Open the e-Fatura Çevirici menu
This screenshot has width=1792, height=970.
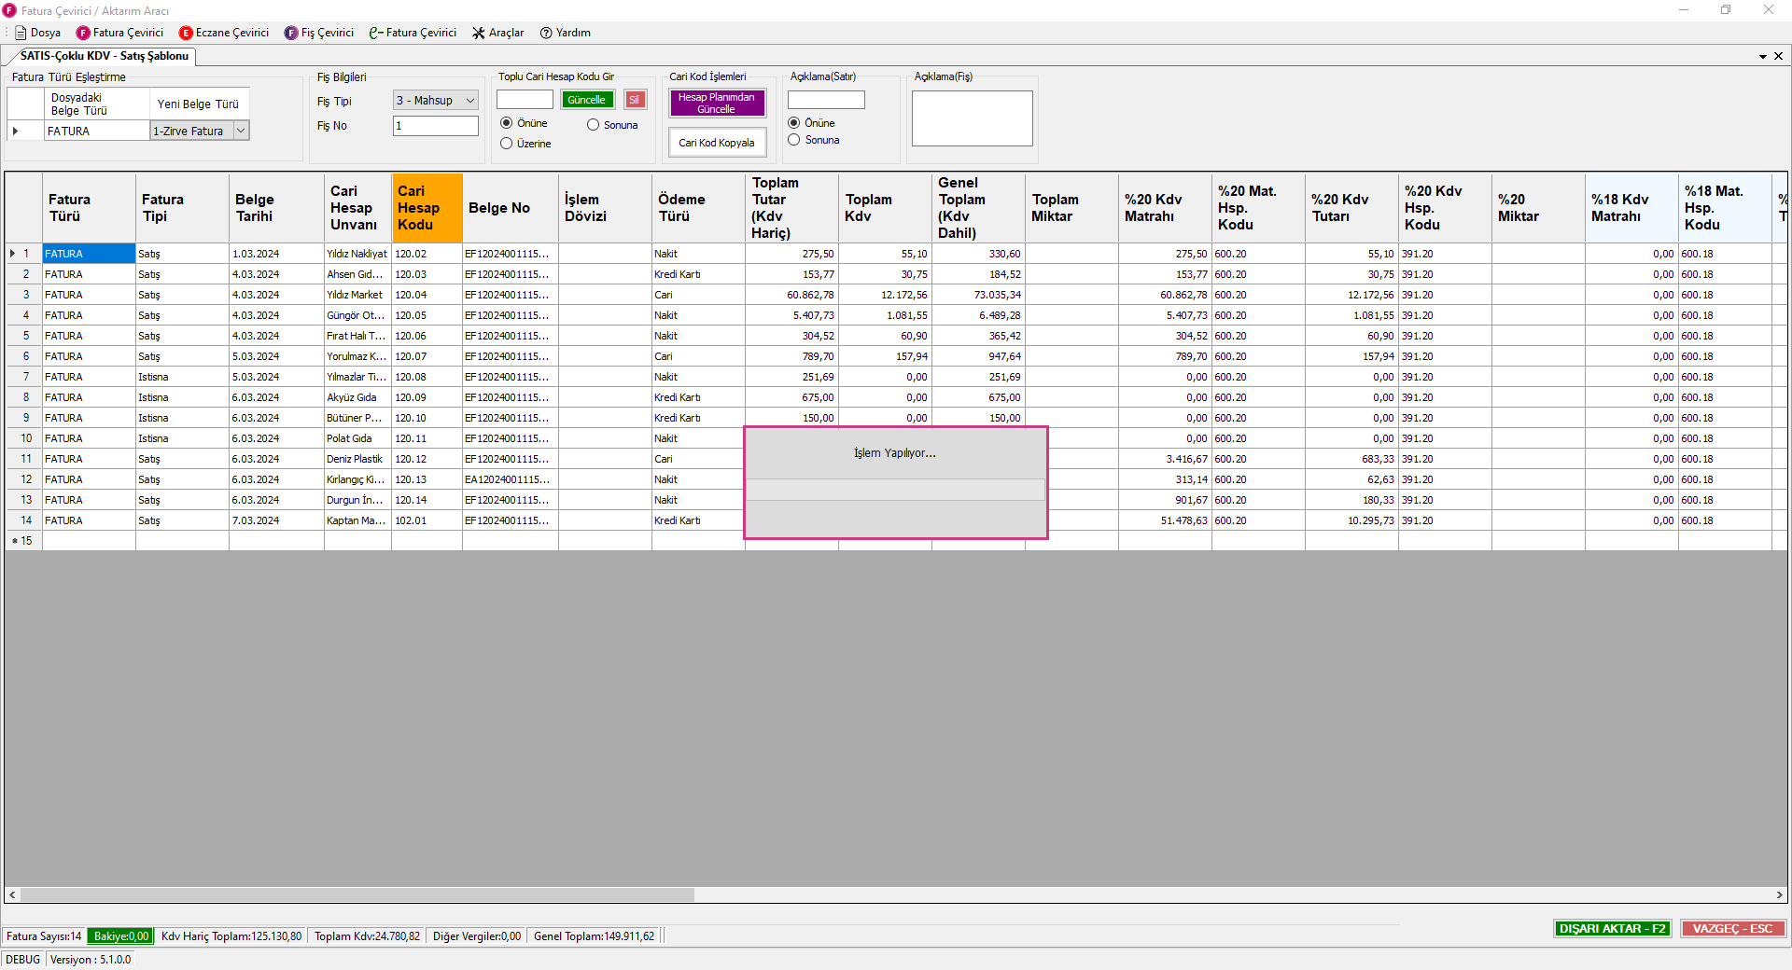pyautogui.click(x=413, y=33)
